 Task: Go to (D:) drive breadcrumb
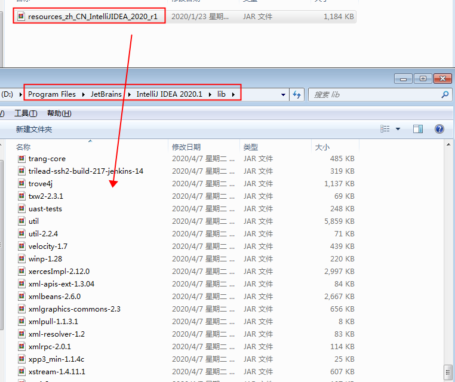[7, 94]
